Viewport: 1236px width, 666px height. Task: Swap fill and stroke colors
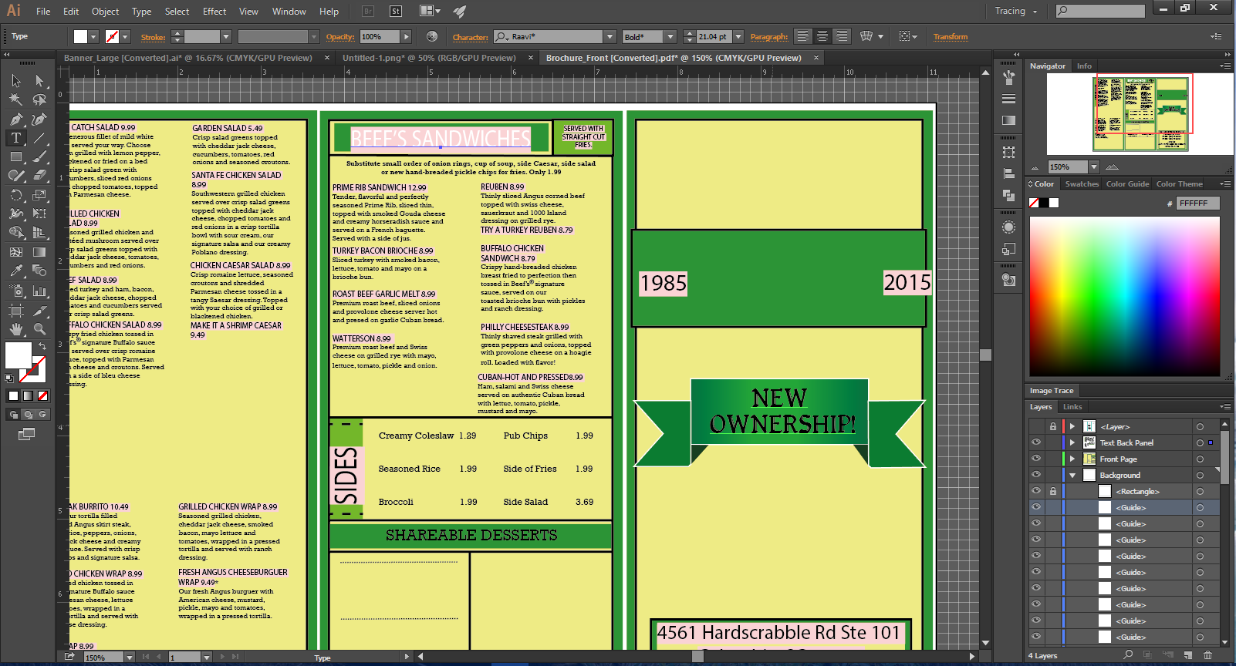(x=42, y=346)
